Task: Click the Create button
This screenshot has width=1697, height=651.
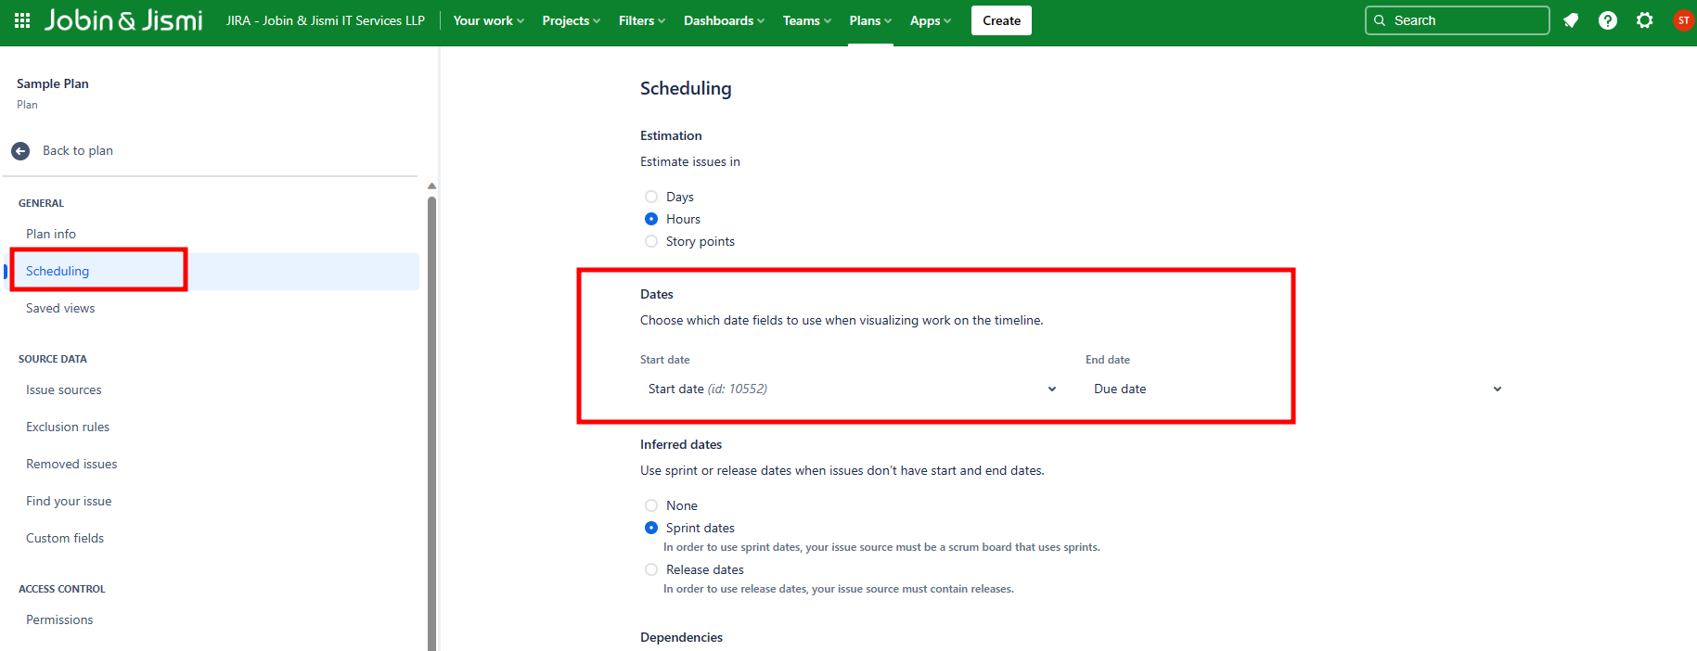Action: tap(1001, 20)
